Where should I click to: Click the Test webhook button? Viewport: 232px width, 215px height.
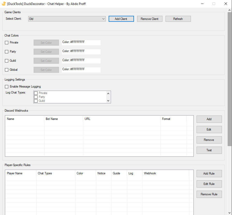[209, 150]
